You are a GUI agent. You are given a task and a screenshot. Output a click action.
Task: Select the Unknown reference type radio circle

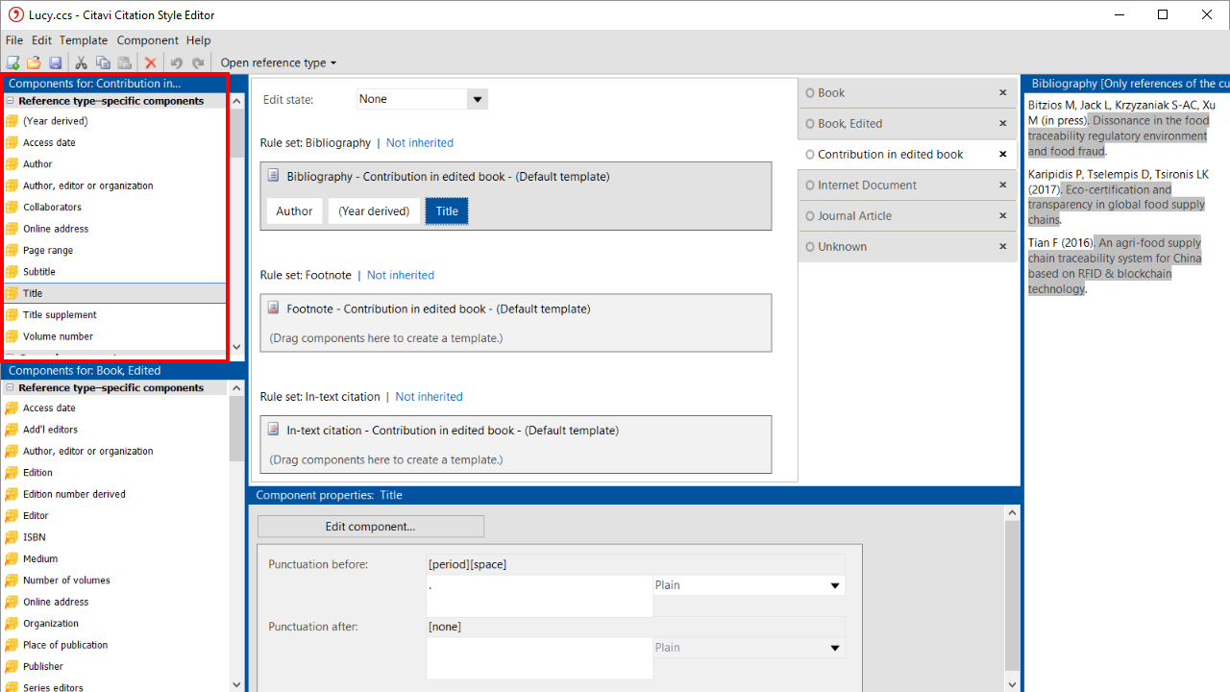810,247
